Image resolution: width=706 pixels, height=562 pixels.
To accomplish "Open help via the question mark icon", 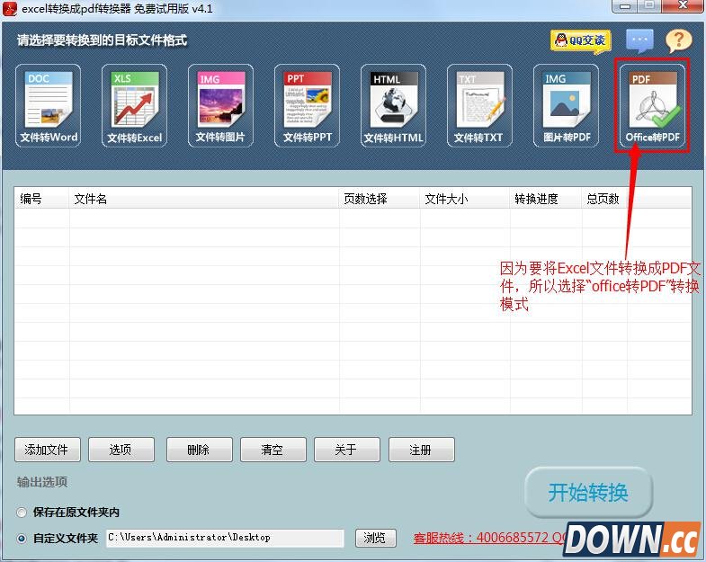I will (x=678, y=40).
